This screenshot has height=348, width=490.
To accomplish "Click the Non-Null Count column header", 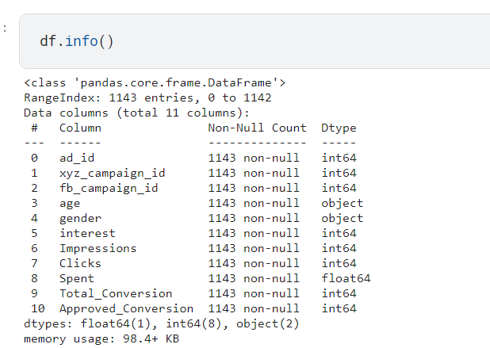I will (257, 128).
